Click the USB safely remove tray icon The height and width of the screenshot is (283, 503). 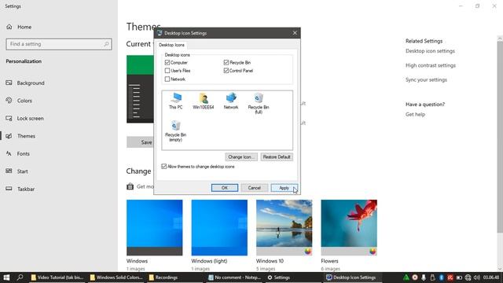[432, 277]
